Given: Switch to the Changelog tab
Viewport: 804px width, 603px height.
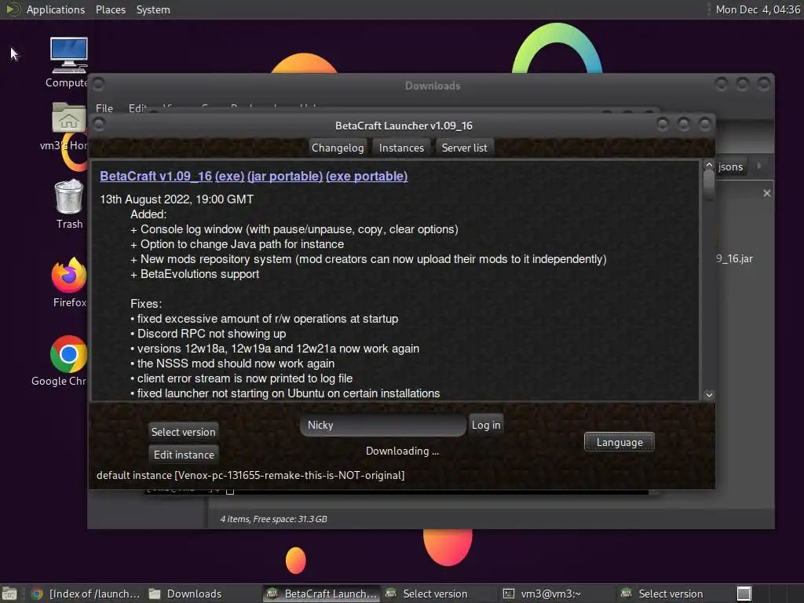Looking at the screenshot, I should [338, 148].
